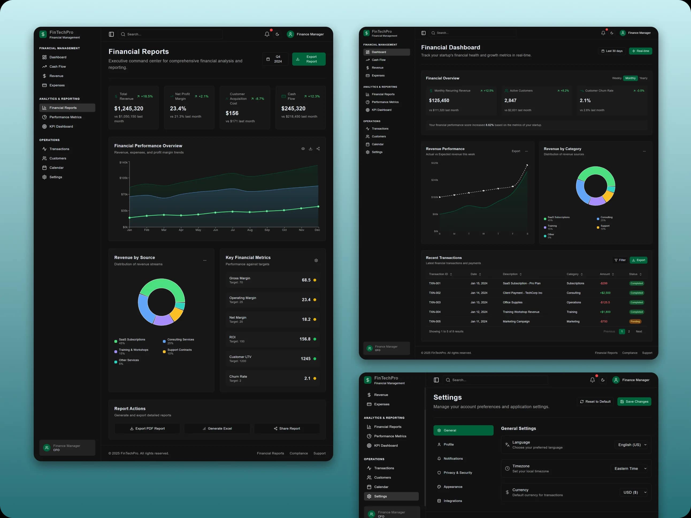This screenshot has width=691, height=518.
Task: Sort transactions by Amount column
Action: coord(607,274)
